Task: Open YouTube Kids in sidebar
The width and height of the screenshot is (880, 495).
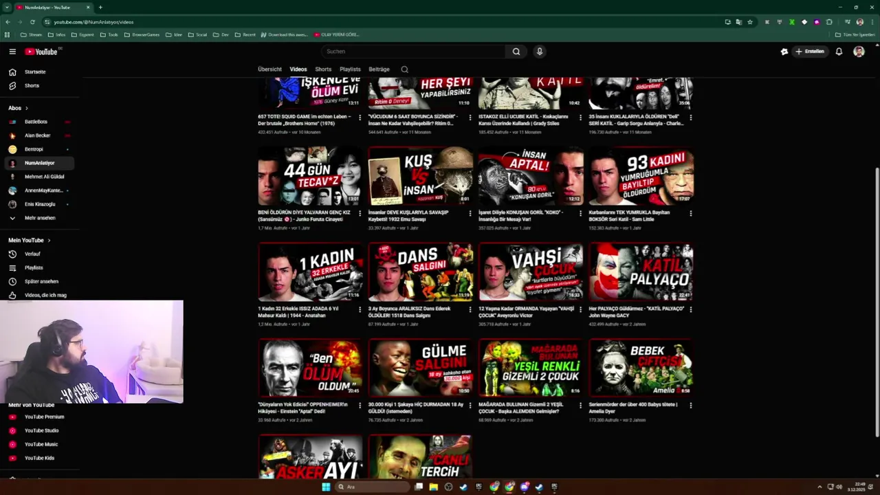Action: click(39, 458)
